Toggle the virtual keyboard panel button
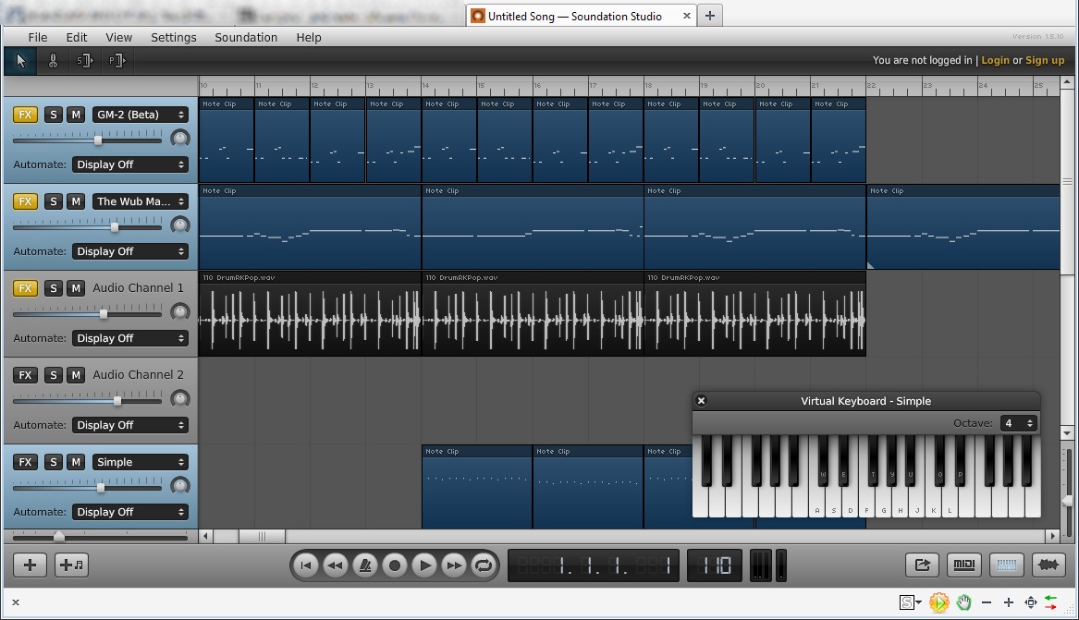This screenshot has height=620, width=1079. tap(1006, 565)
